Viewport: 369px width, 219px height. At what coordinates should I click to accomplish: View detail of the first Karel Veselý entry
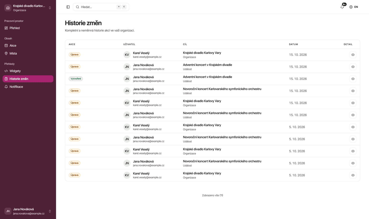pos(353,55)
